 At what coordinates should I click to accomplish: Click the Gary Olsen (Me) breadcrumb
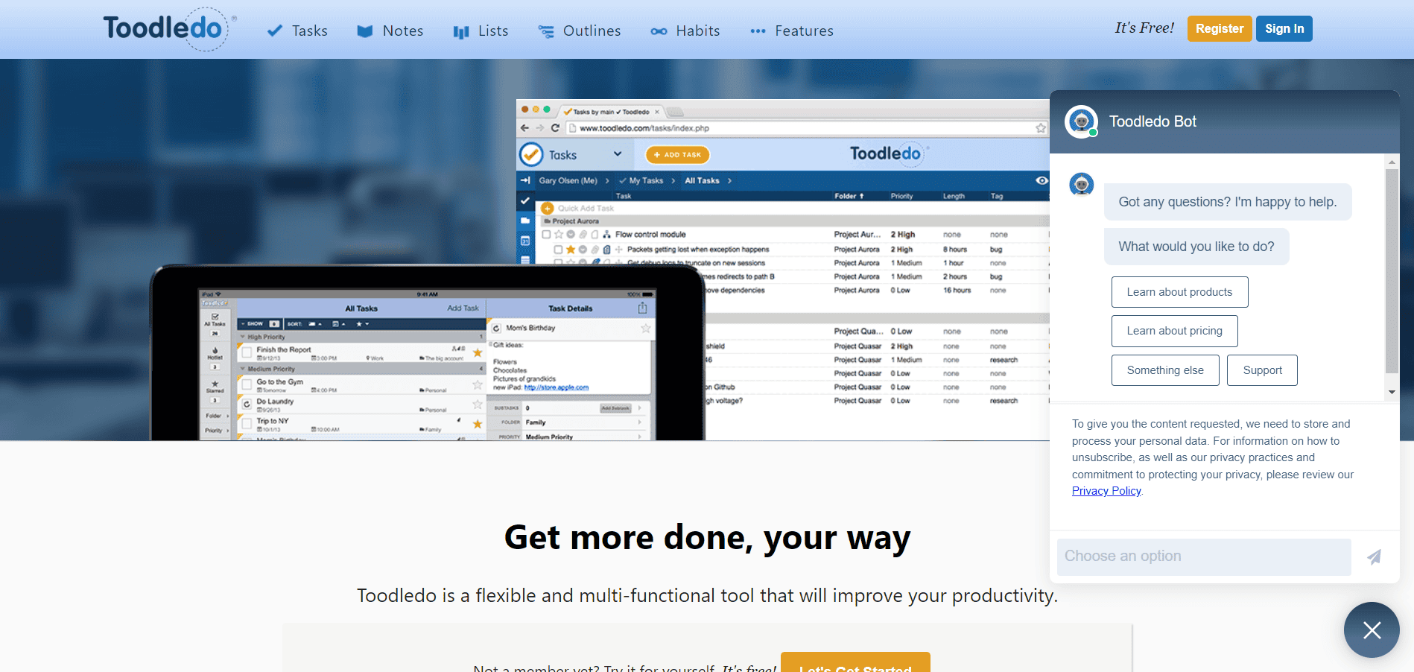coord(568,180)
